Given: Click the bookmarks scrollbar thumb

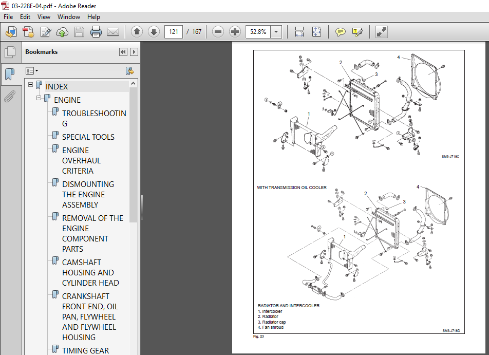Looking at the screenshot, I should pos(133,155).
